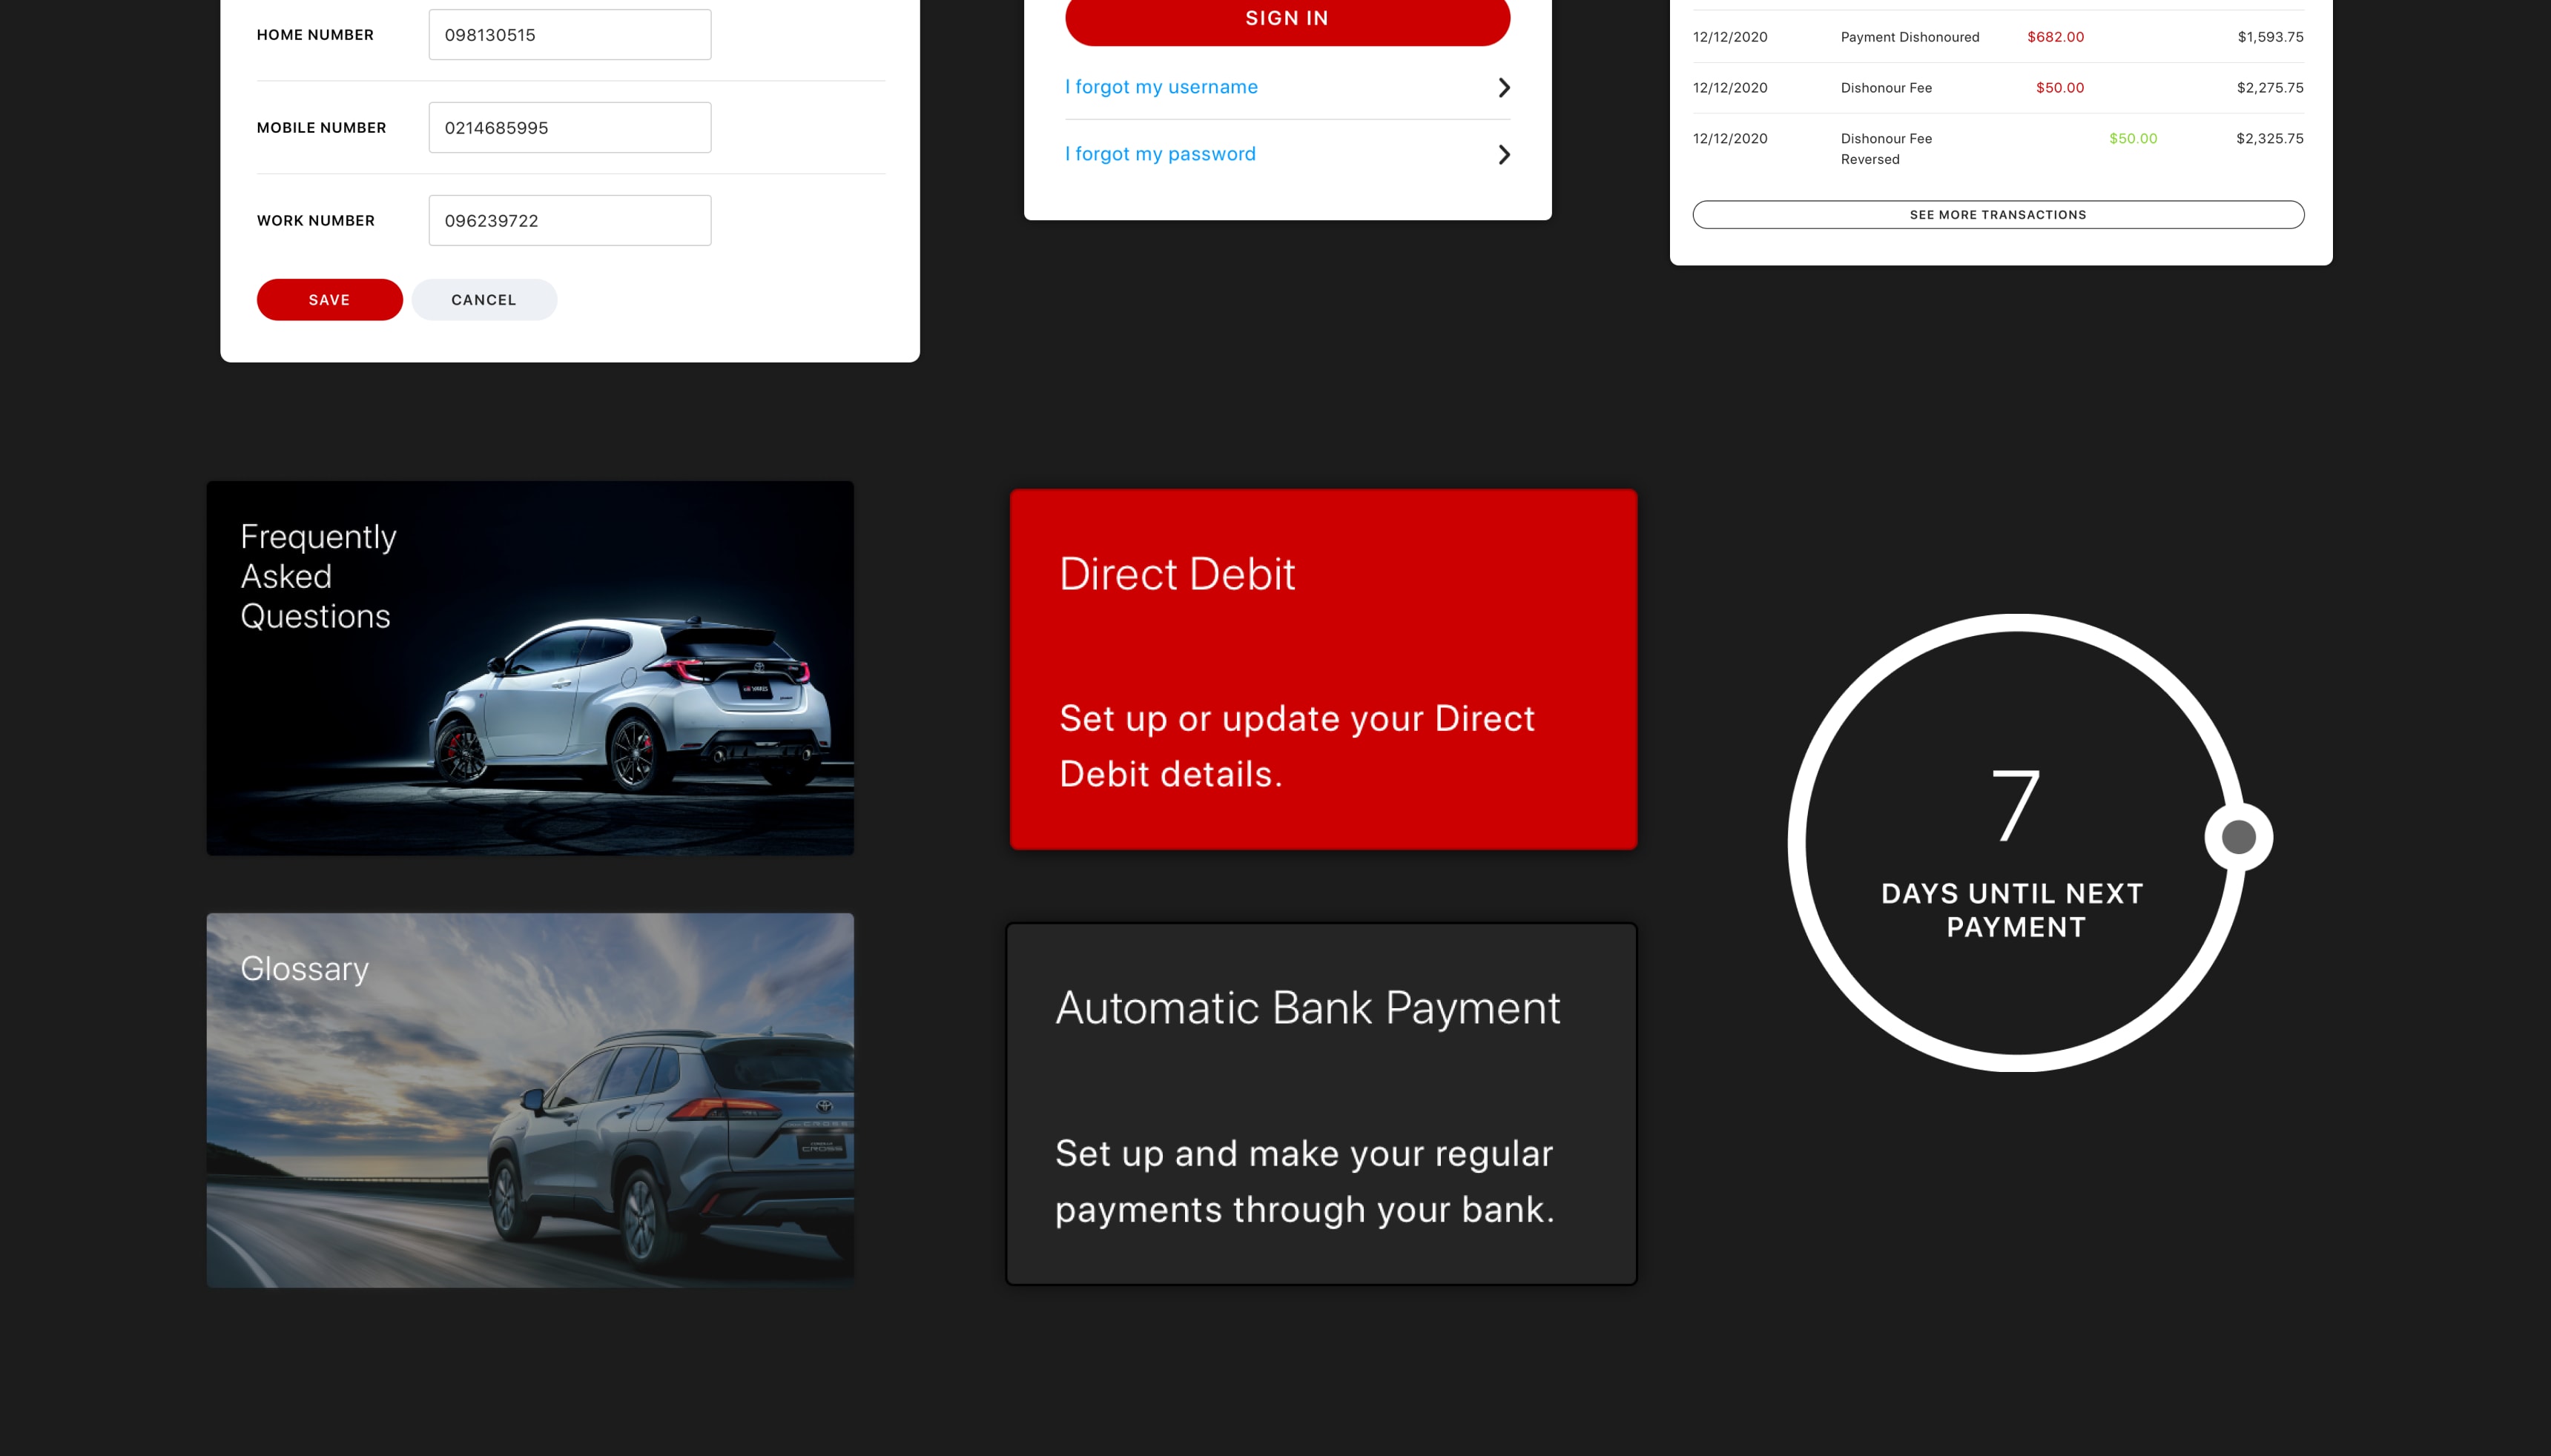The width and height of the screenshot is (2551, 1456).
Task: Click chevron arrow beside forgot password
Action: 1503,155
